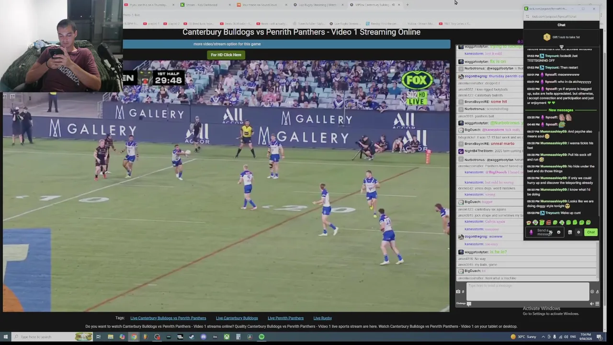Open the emoji picker in Kick chat
The width and height of the screenshot is (613, 345).
558,232
